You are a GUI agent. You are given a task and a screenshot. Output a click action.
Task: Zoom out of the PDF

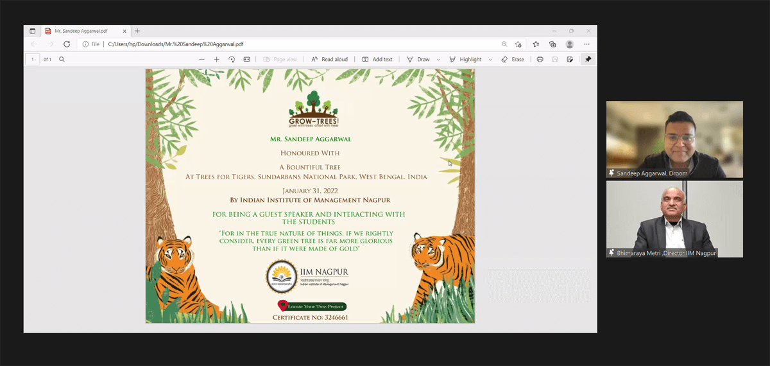pyautogui.click(x=201, y=59)
